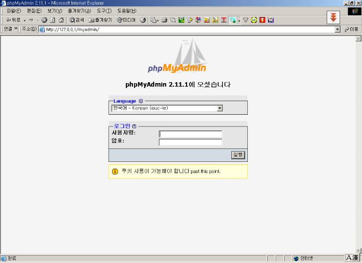Open the 도움말(H) Help menu

(x=127, y=11)
